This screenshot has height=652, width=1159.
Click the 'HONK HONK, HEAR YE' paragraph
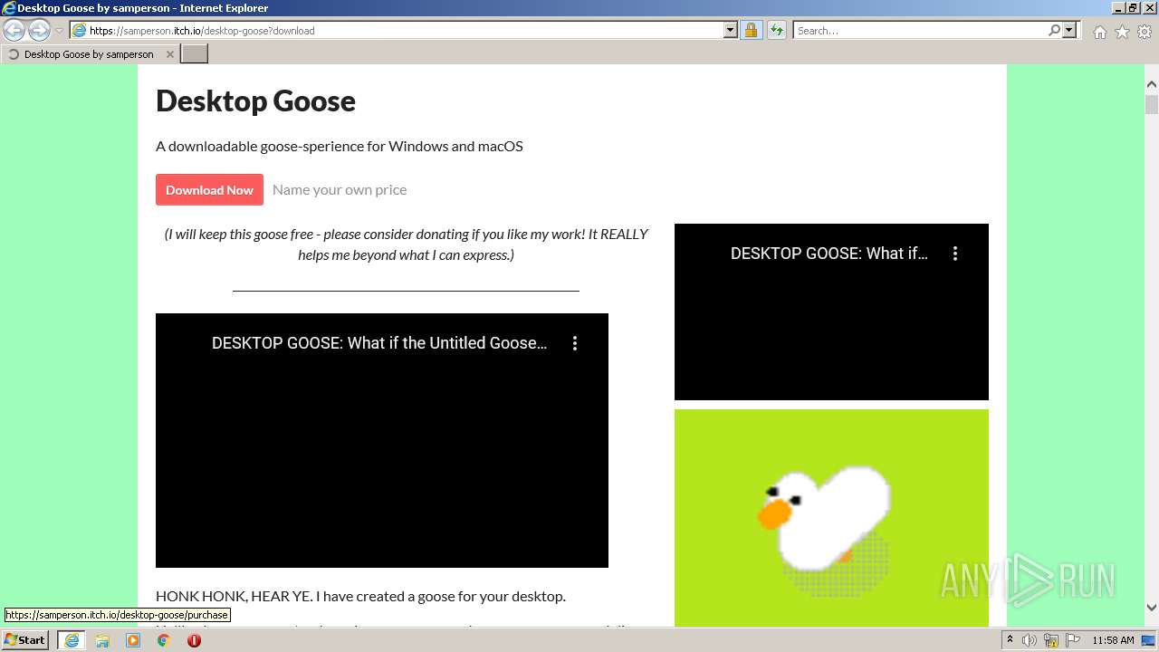click(x=360, y=596)
